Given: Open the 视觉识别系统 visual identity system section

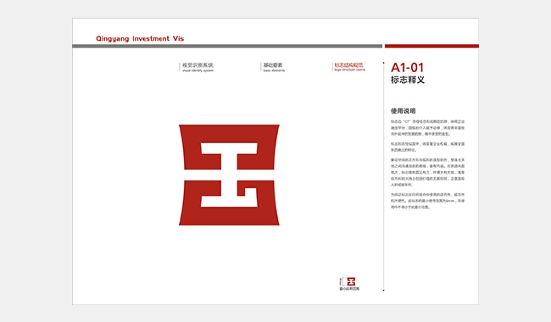Looking at the screenshot, I should click(198, 67).
